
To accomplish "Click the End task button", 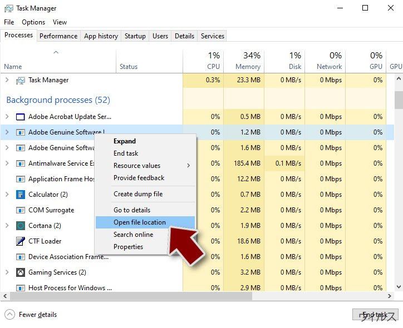I will [375, 315].
